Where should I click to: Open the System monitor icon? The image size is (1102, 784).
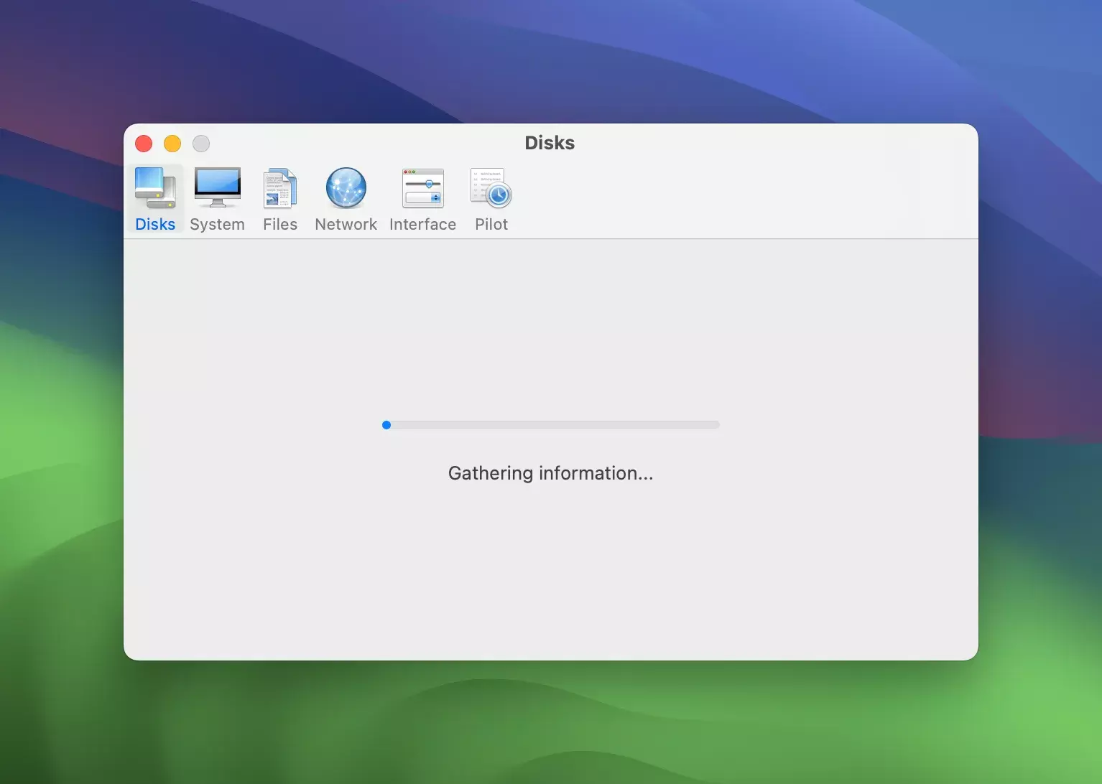pos(217,188)
